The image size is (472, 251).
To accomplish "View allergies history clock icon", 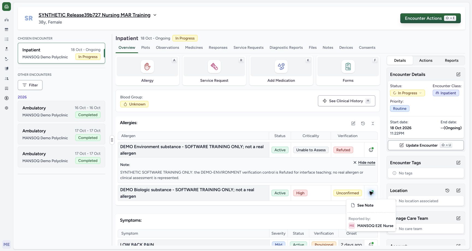I will pyautogui.click(x=363, y=123).
